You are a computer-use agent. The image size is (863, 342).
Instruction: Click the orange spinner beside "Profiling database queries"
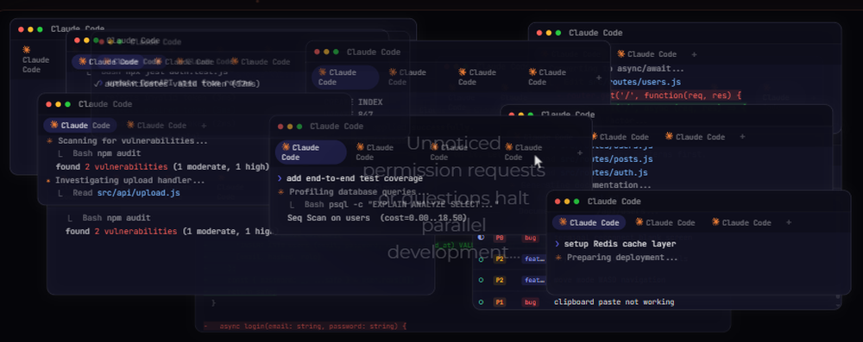(280, 192)
